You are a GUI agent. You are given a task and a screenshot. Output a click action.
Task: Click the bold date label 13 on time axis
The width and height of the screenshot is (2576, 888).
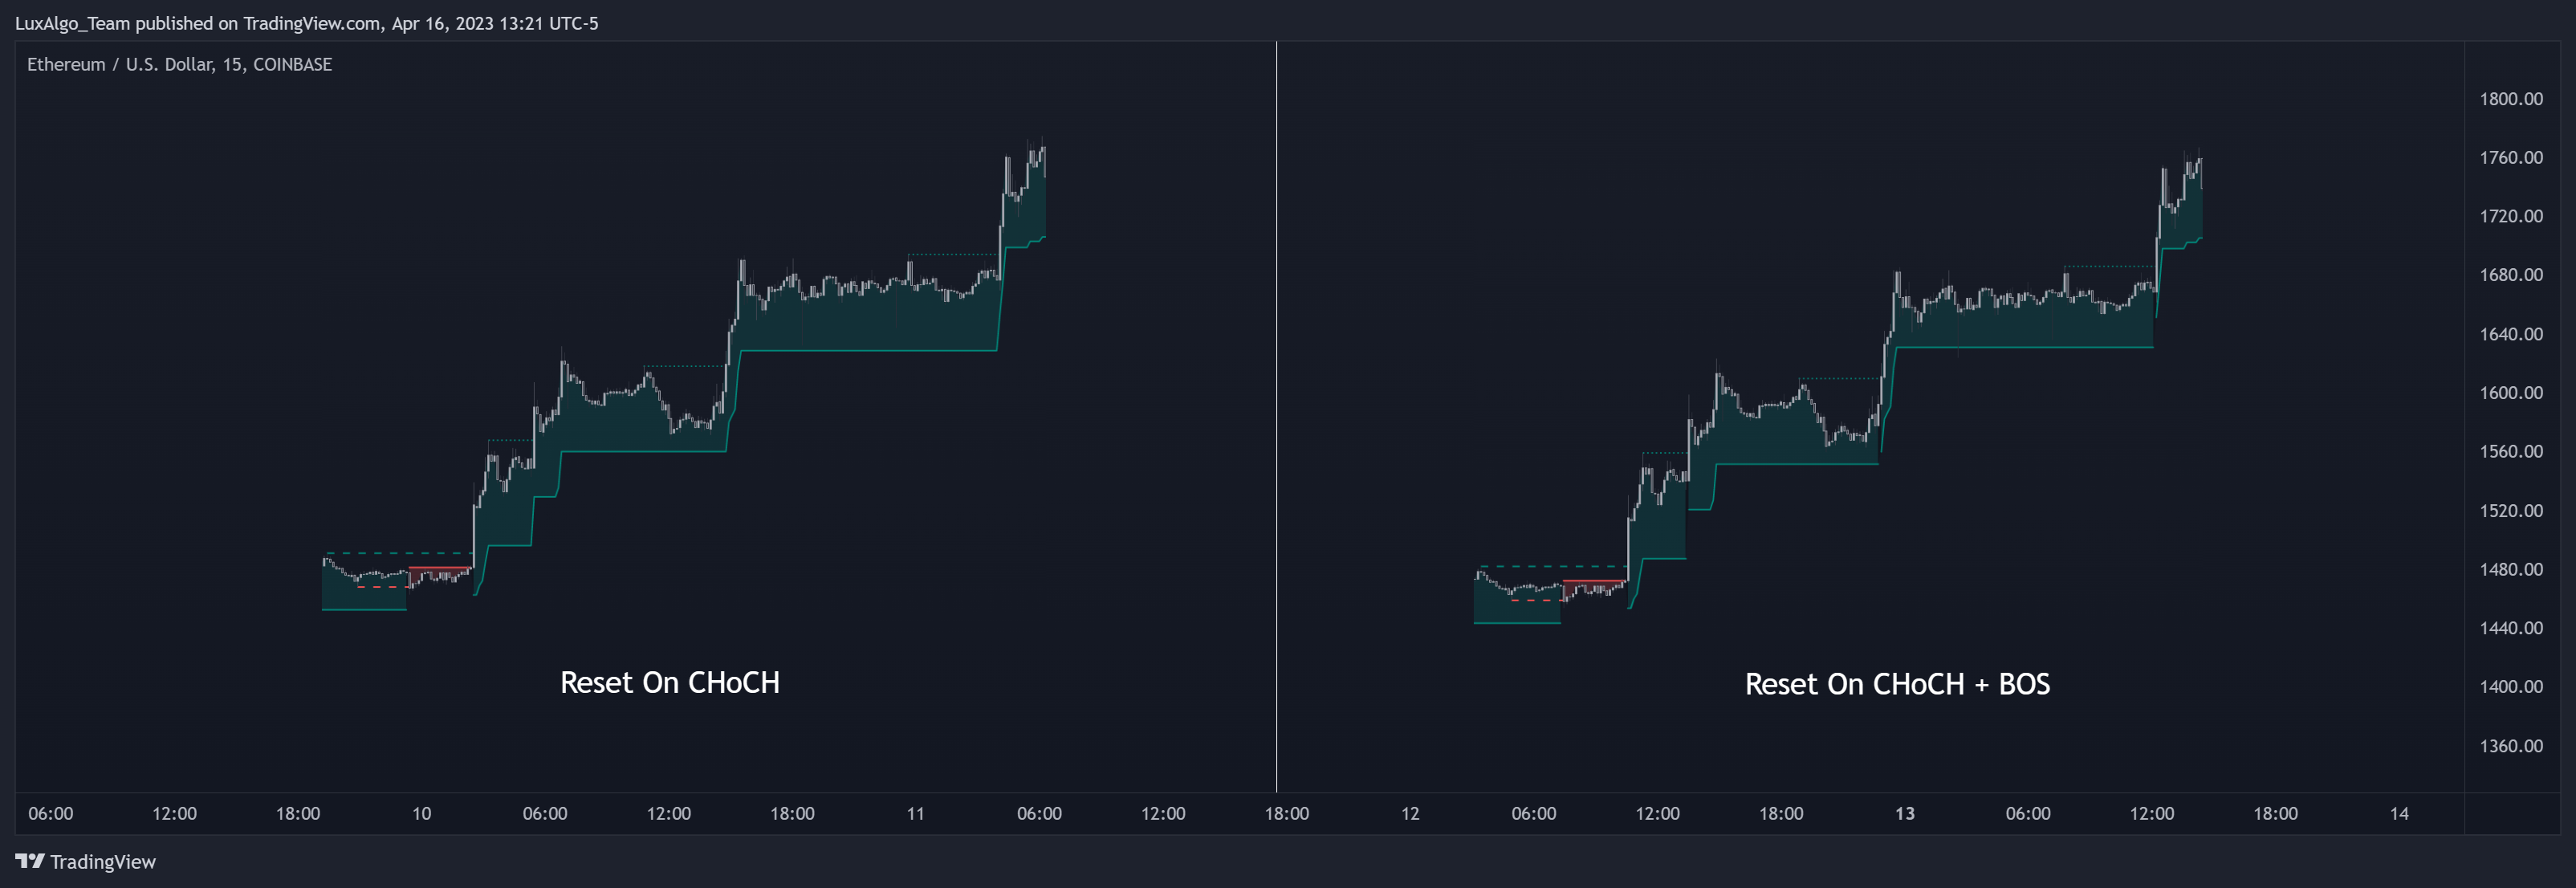pos(1904,814)
